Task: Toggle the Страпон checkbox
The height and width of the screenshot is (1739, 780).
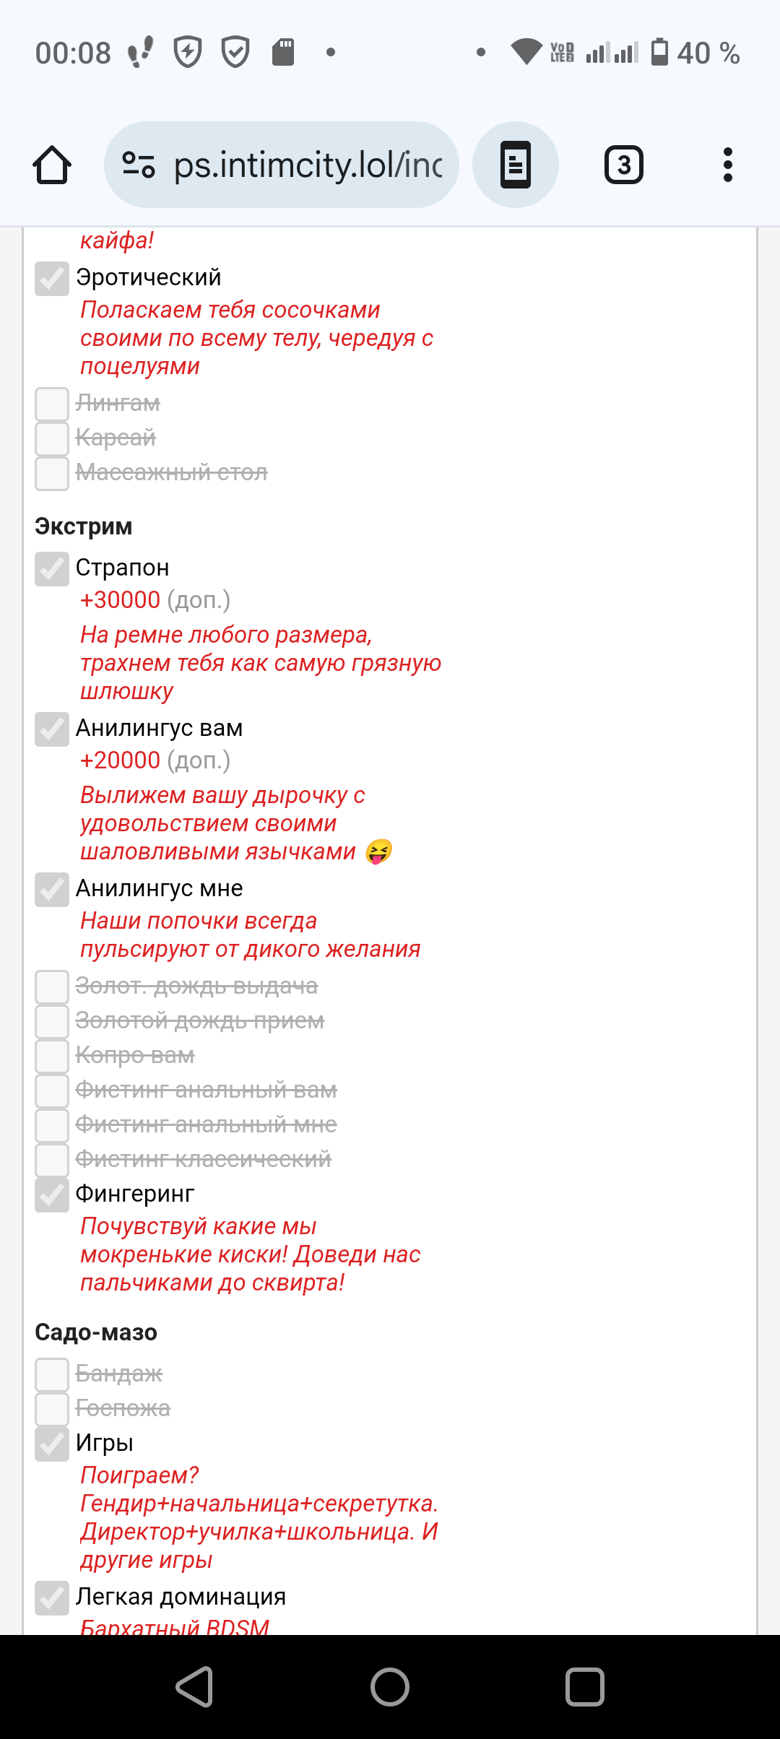Action: (x=52, y=569)
